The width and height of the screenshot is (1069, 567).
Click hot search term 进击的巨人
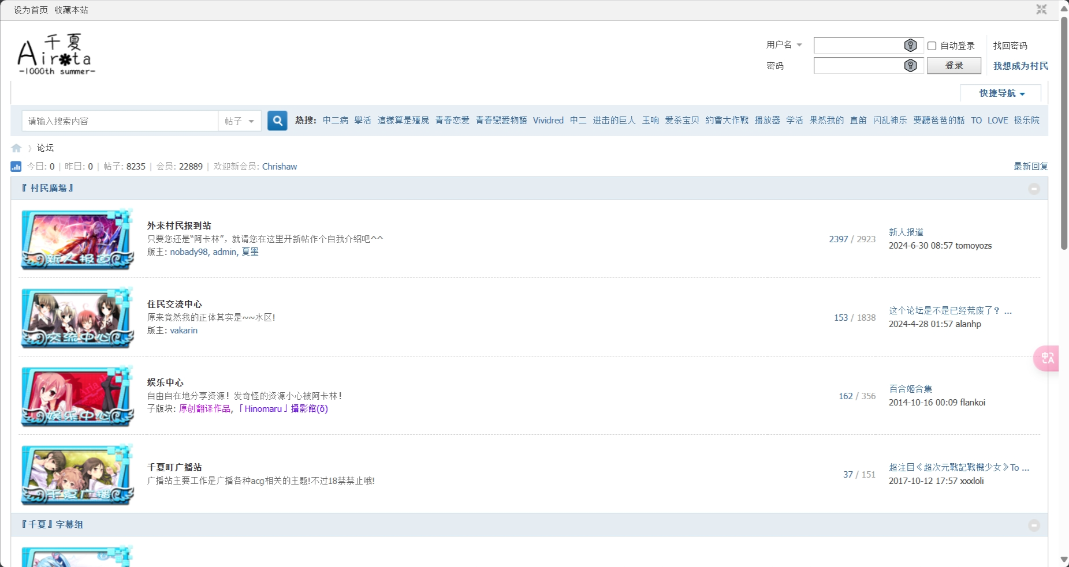pyautogui.click(x=614, y=120)
